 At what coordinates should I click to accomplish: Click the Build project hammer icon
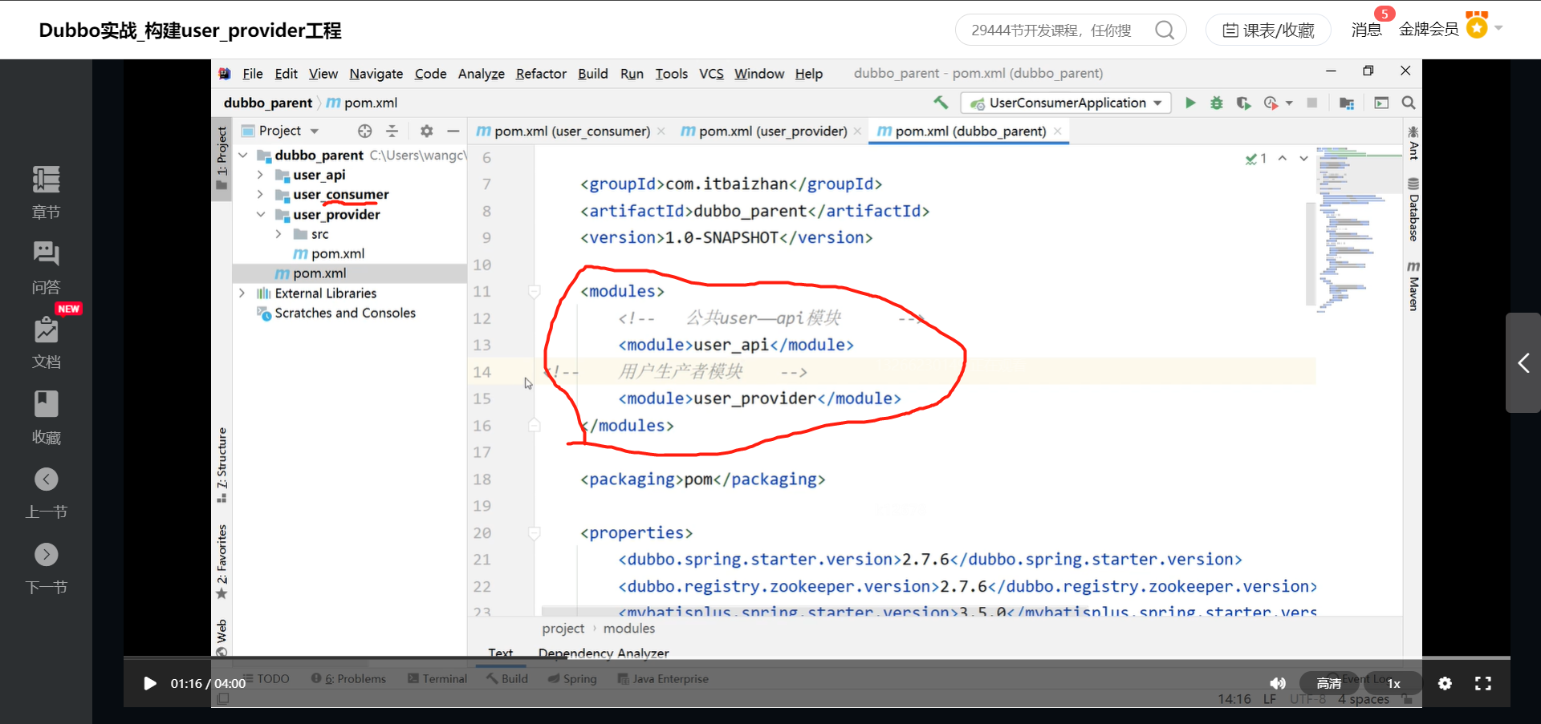(x=941, y=103)
